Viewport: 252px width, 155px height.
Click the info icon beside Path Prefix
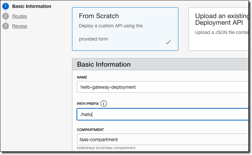tap(104, 104)
